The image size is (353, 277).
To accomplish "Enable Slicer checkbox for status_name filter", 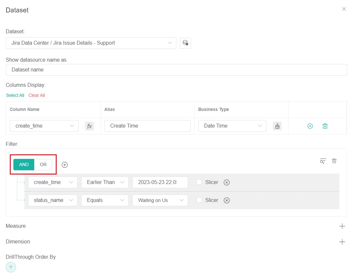I will pos(199,200).
